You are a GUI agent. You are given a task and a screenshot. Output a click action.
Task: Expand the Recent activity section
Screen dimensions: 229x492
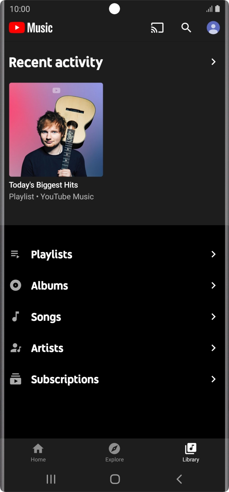pos(213,62)
